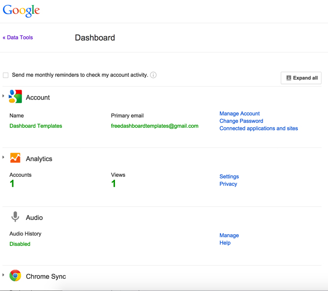Click the orange Analytics icon
The width and height of the screenshot is (328, 291).
(15, 158)
